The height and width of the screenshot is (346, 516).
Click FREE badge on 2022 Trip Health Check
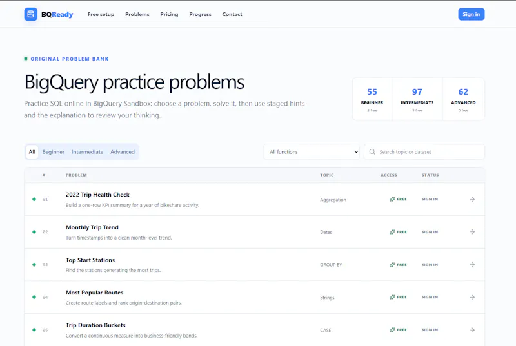pyautogui.click(x=398, y=199)
